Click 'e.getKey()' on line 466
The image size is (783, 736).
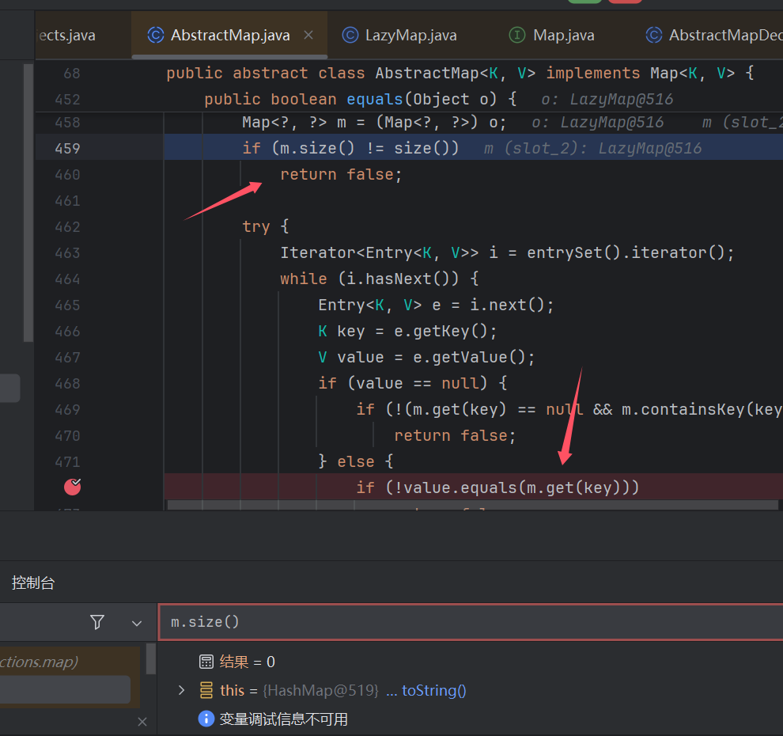(x=440, y=332)
